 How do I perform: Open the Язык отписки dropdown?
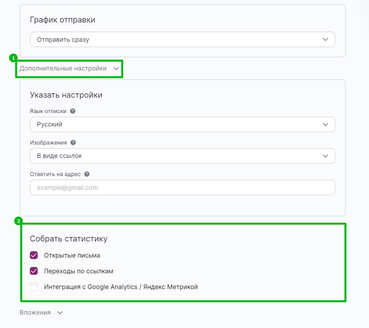[x=183, y=124]
